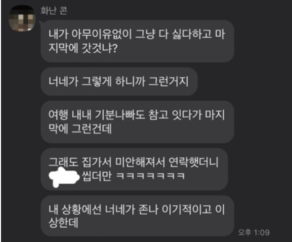Click the word 그런건데 in the third bubble
This screenshot has width=292, height=242.
click(92, 129)
